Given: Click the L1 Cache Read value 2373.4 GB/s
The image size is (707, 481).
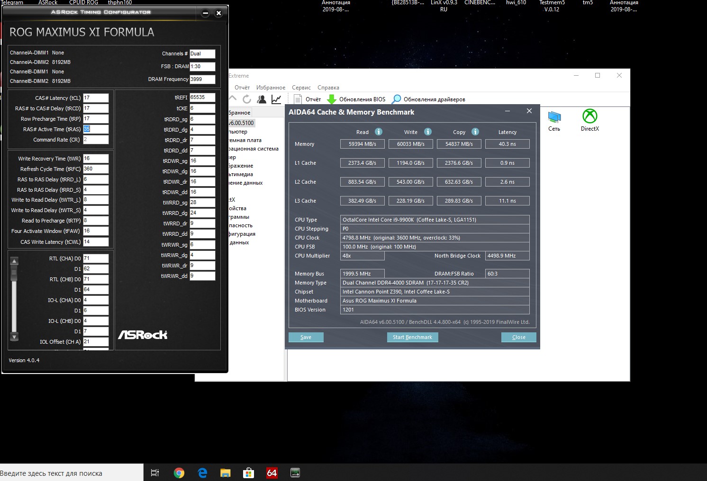Looking at the screenshot, I should 363,163.
